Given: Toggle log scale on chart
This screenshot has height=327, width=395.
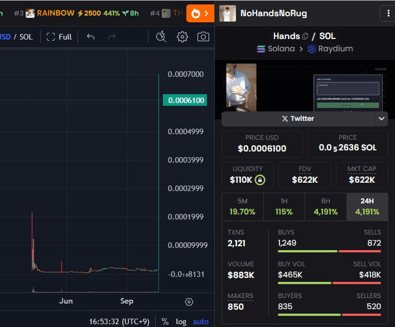Looking at the screenshot, I should (x=181, y=322).
